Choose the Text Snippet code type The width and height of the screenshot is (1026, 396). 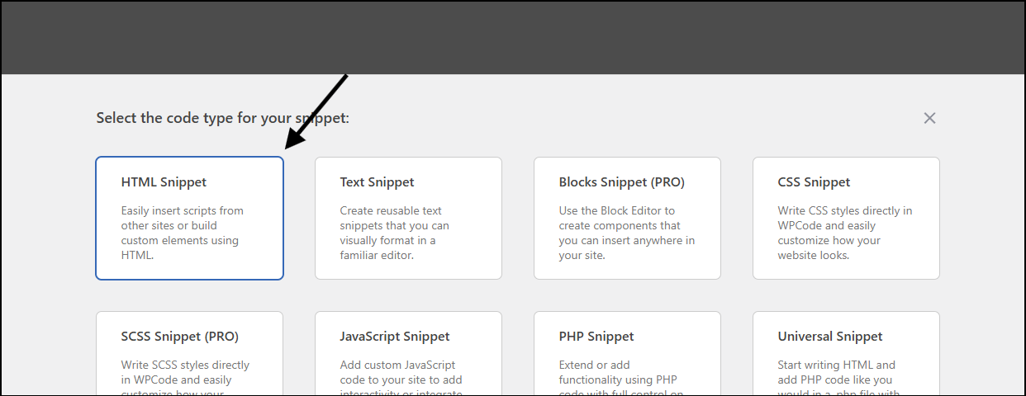(x=408, y=219)
